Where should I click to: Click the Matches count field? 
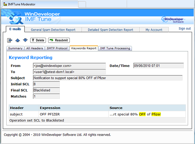click(x=46, y=96)
